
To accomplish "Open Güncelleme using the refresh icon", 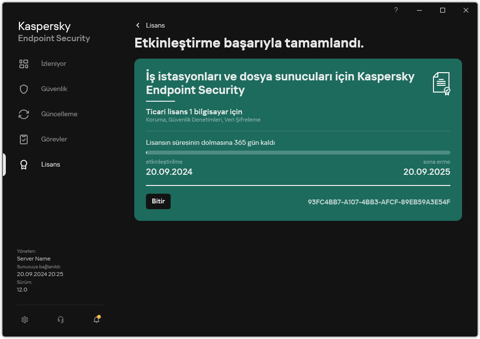I will tap(23, 114).
